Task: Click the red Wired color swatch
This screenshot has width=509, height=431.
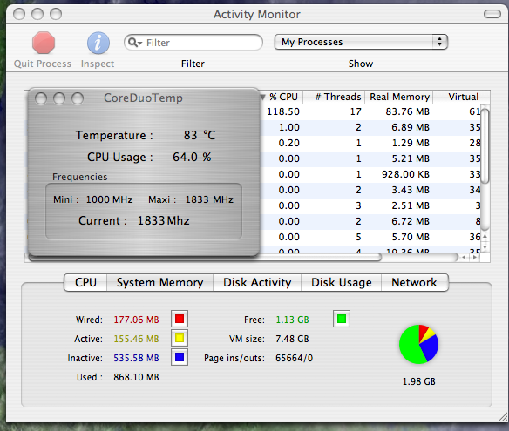Action: (x=180, y=319)
